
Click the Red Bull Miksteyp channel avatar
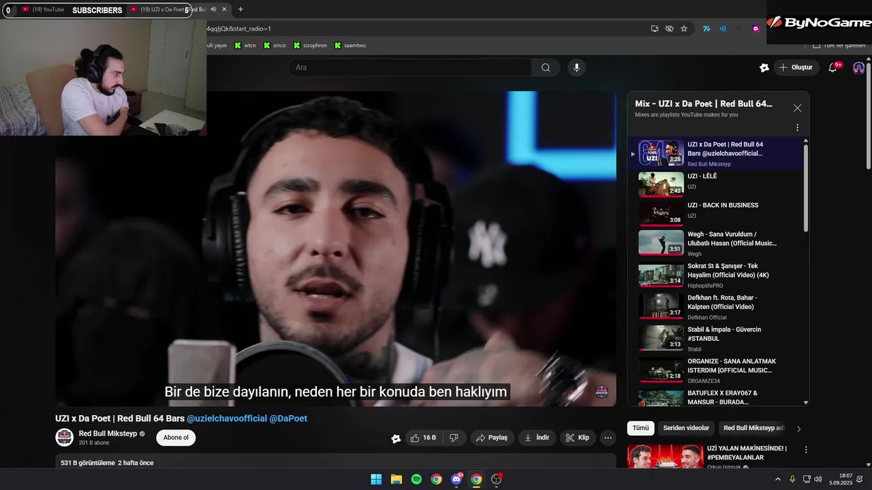tap(65, 438)
